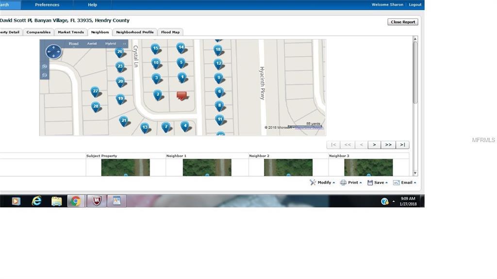Select map pin number 18
This screenshot has width=497, height=279.
(x=218, y=50)
